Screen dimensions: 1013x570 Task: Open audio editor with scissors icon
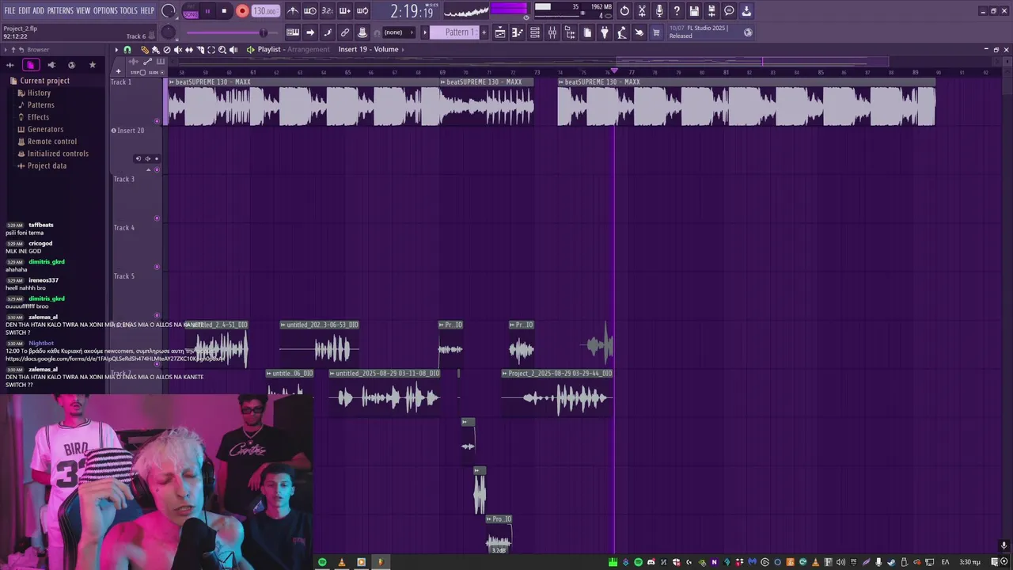point(642,11)
